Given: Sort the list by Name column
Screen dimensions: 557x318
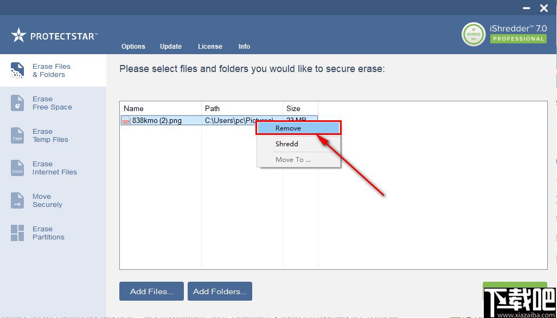Looking at the screenshot, I should point(161,108).
